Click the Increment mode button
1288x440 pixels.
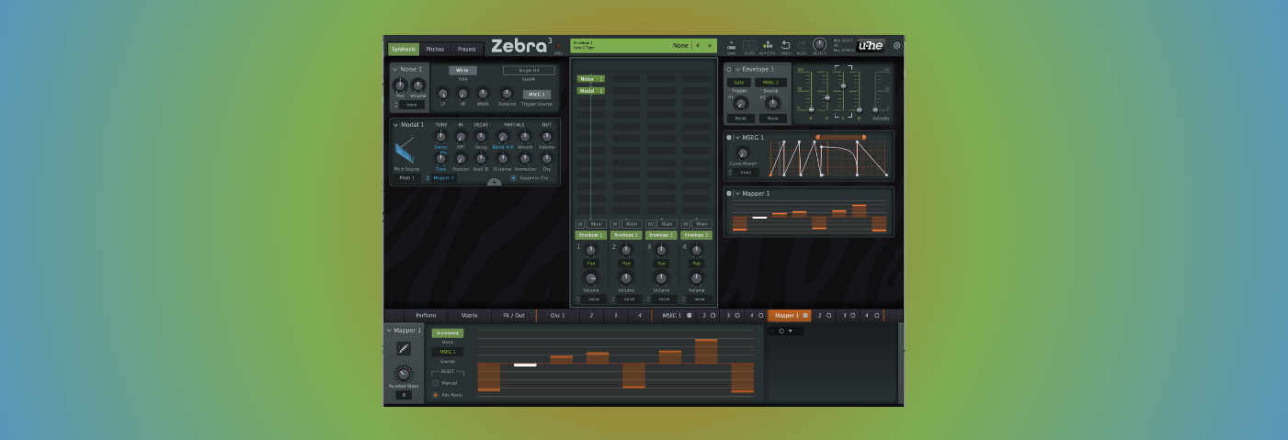(448, 333)
